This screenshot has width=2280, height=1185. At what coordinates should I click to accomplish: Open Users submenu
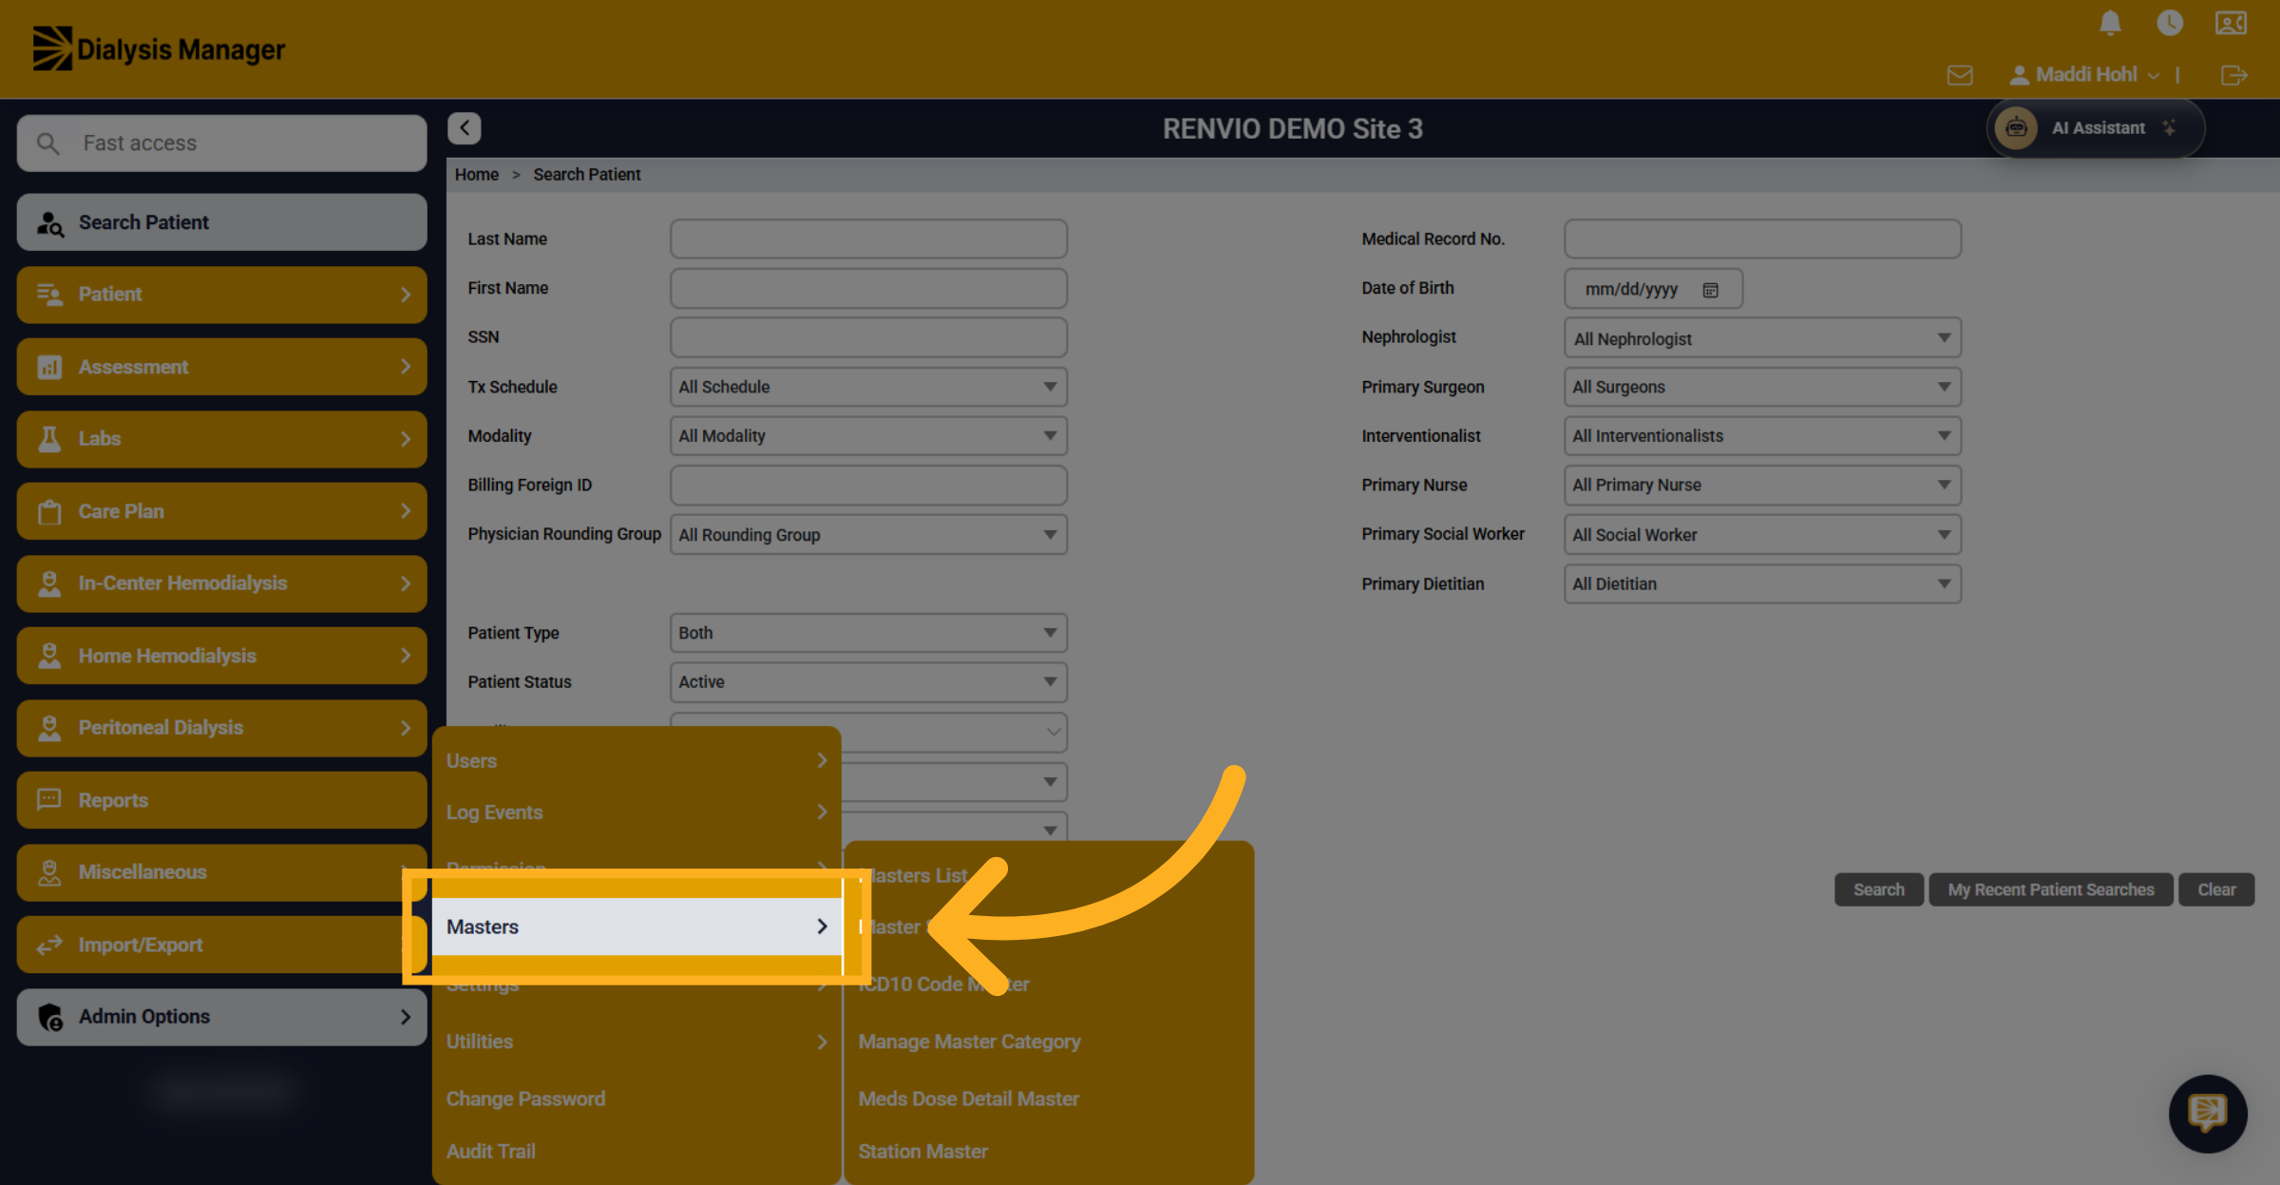click(x=636, y=761)
